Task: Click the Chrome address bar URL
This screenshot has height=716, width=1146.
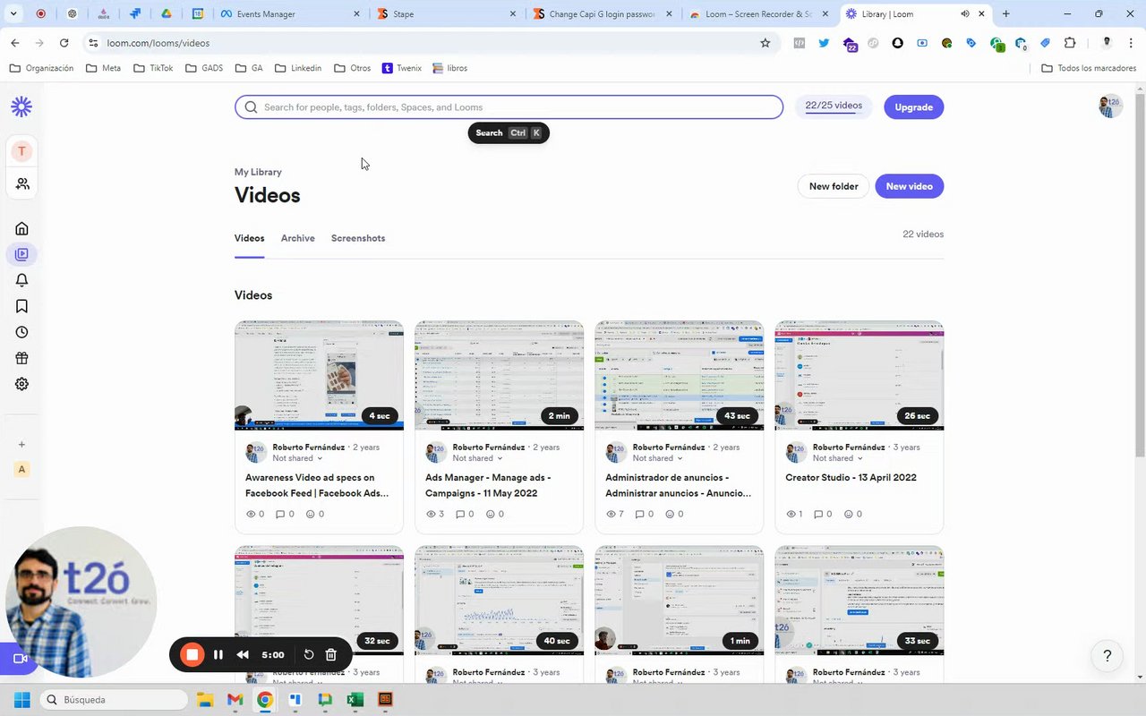Action: tap(158, 43)
